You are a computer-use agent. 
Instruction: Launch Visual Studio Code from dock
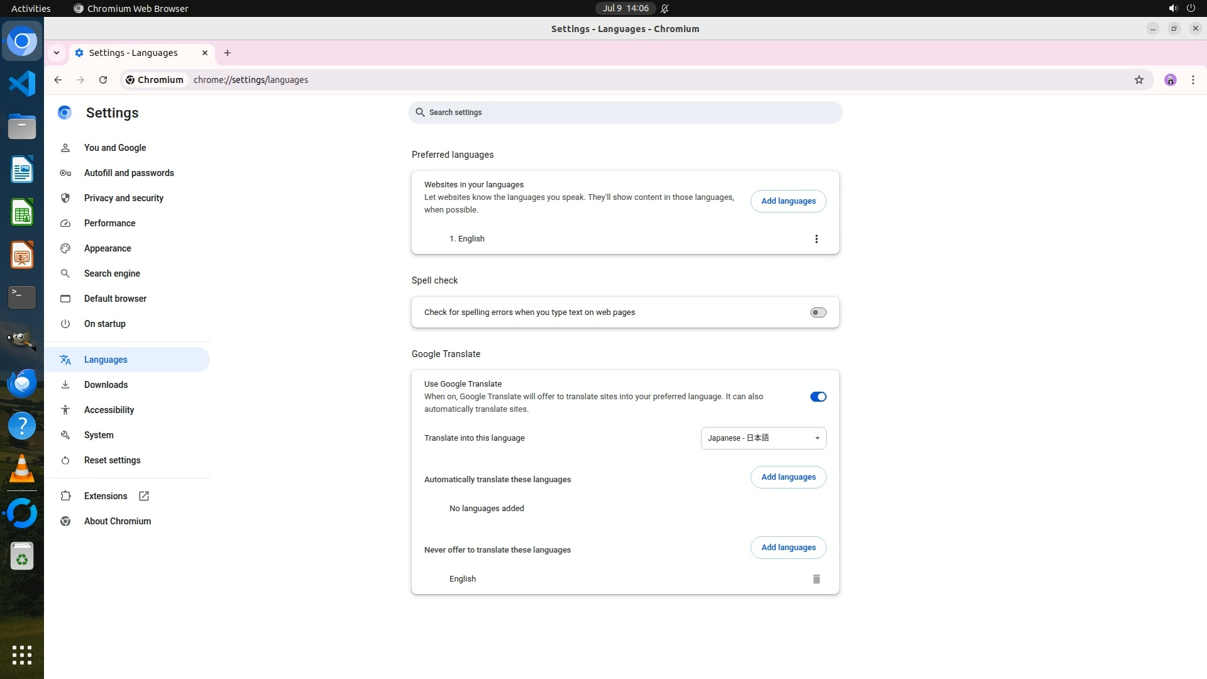click(x=22, y=84)
